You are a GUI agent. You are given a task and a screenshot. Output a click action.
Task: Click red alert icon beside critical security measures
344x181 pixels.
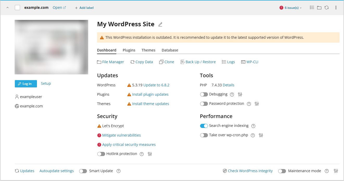(99, 145)
